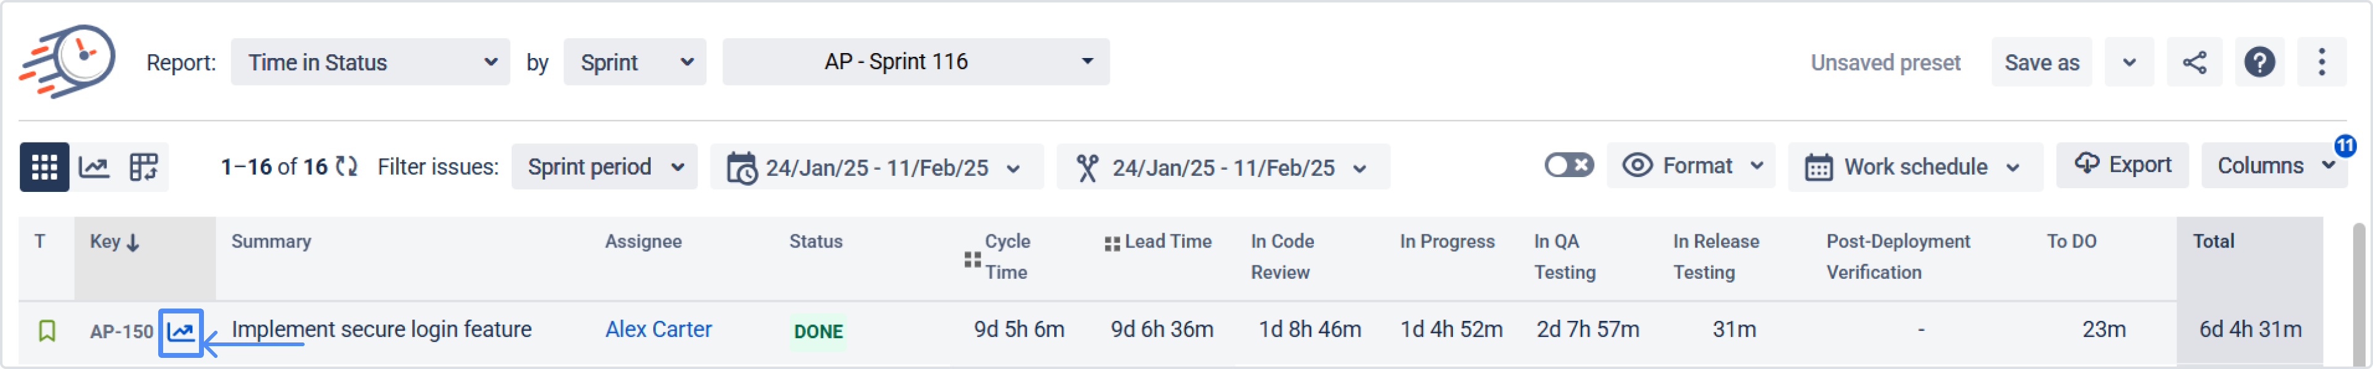The image size is (2373, 369).
Task: Open the Columns menu
Action: [2274, 165]
